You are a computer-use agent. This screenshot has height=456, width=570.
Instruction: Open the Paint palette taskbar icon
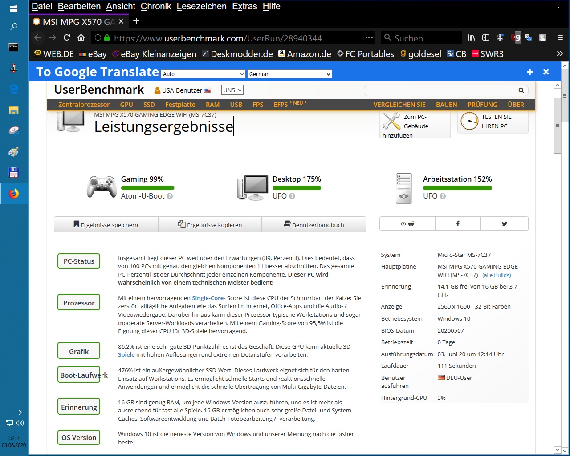click(14, 152)
